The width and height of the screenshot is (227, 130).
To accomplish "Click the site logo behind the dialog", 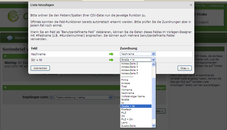I will 14,16.
